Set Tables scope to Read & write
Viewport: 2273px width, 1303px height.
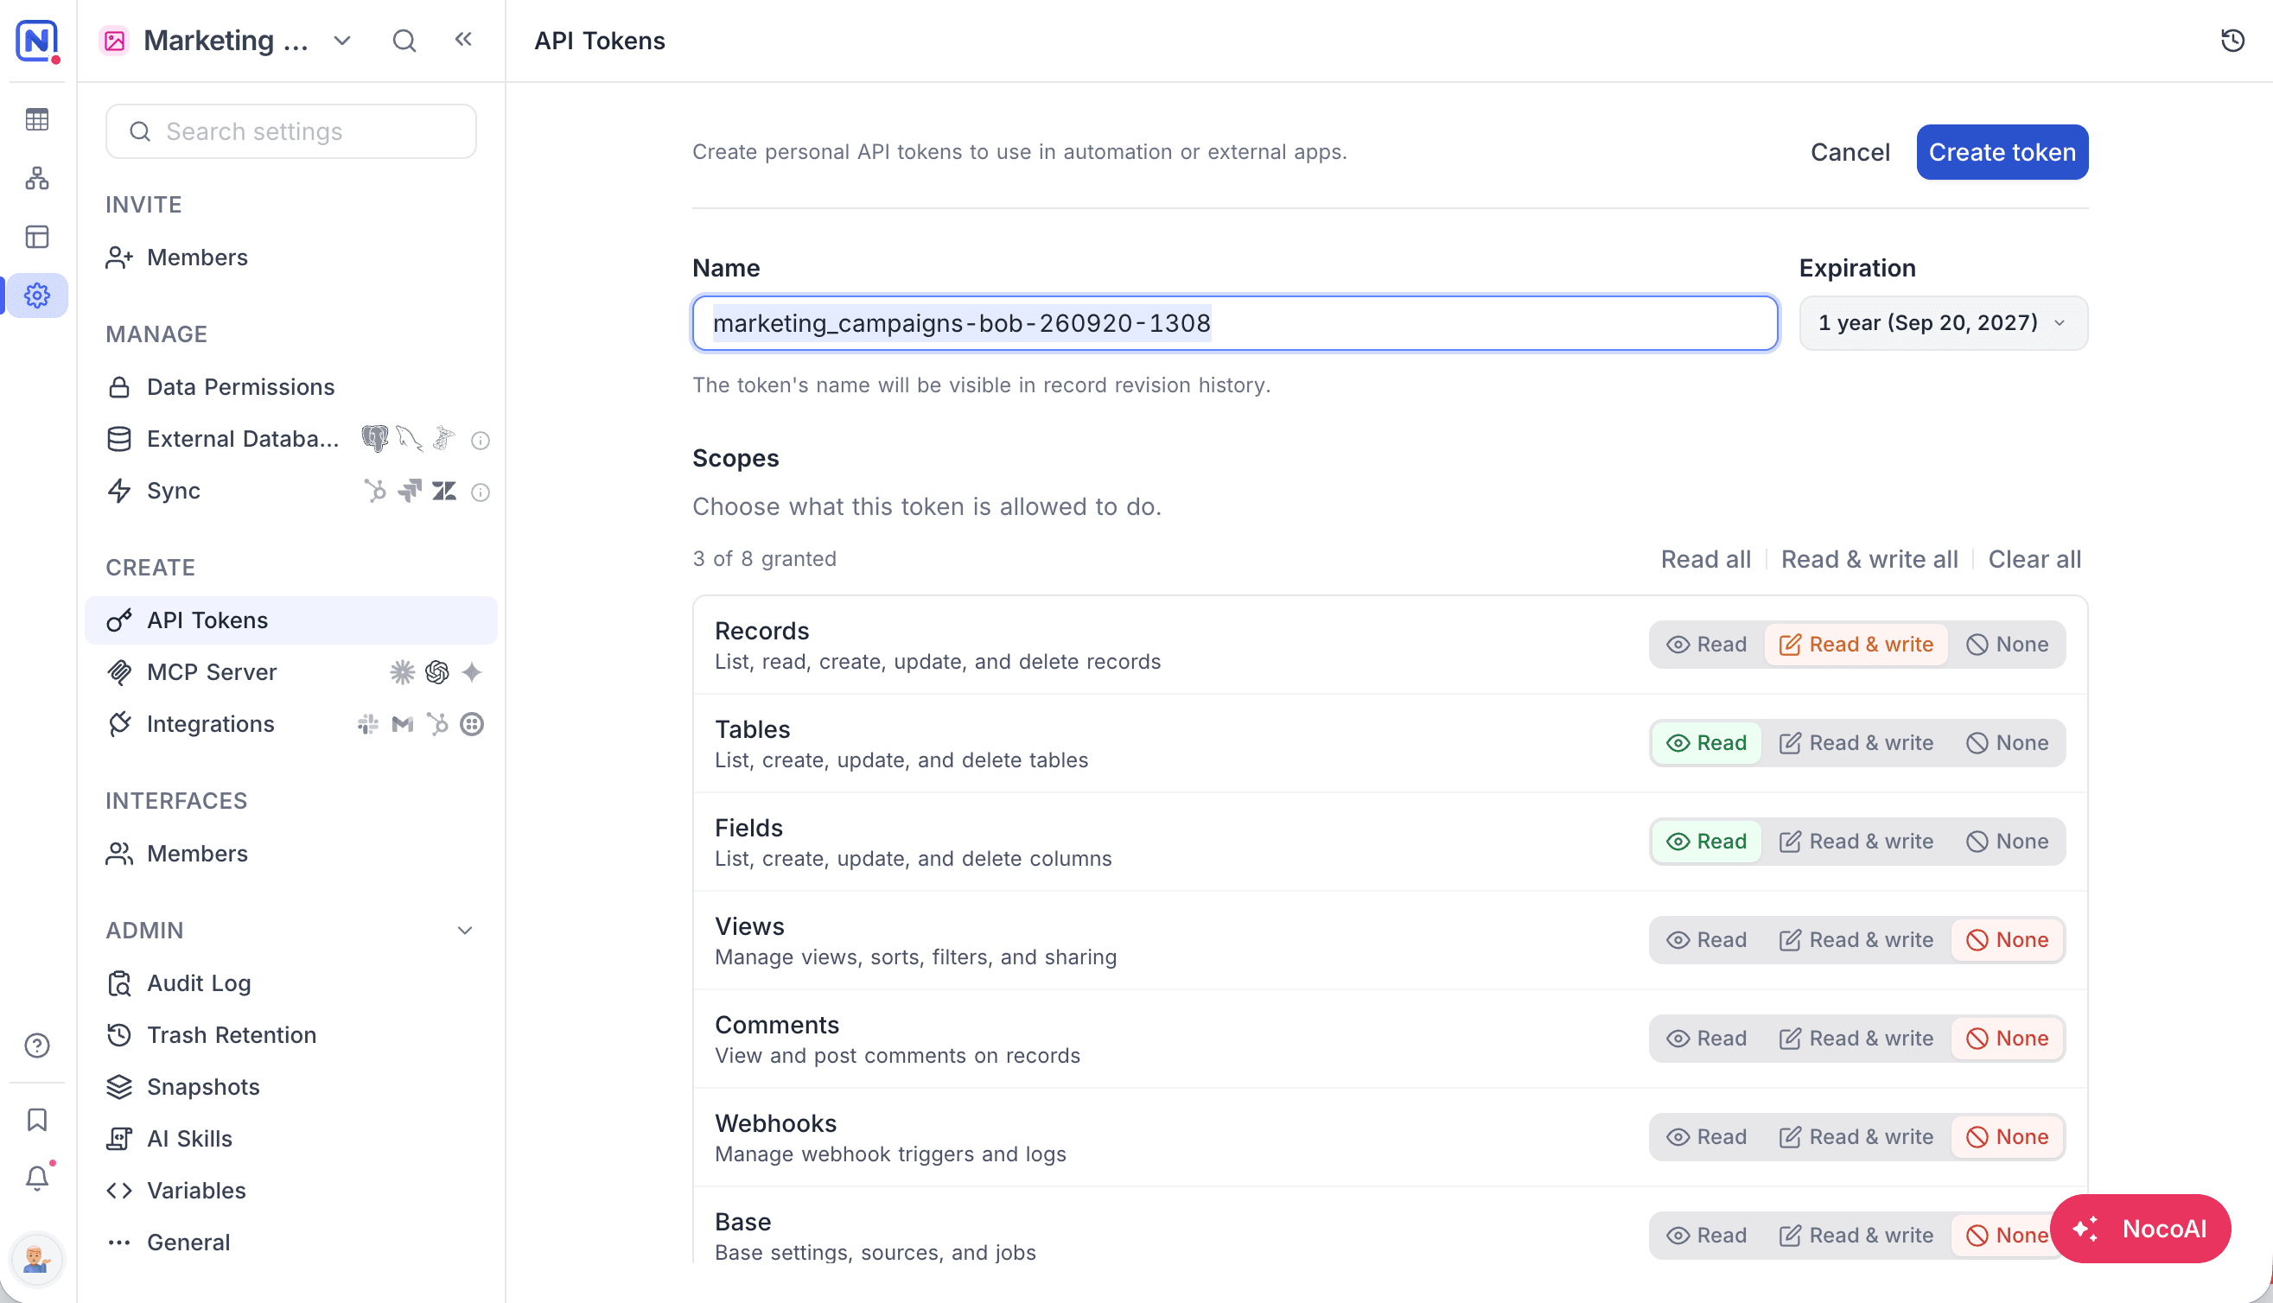[1856, 743]
